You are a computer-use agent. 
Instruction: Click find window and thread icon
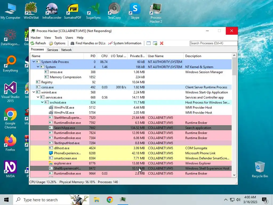click(x=155, y=43)
